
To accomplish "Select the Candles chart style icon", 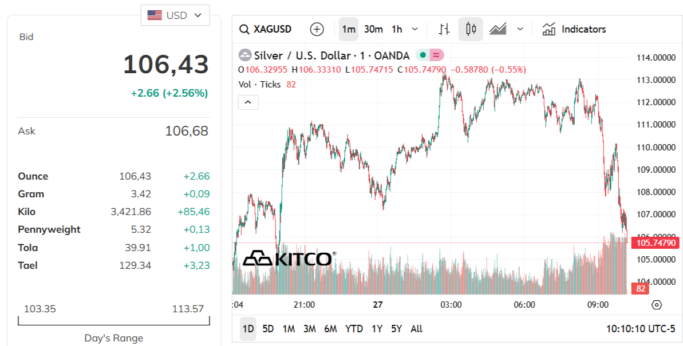I will (471, 29).
